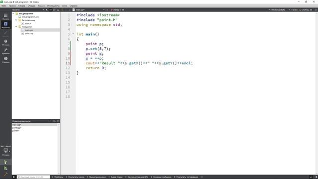This screenshot has width=318, height=179.
Task: Click the 'return 0;' code line
Action: pos(96,68)
